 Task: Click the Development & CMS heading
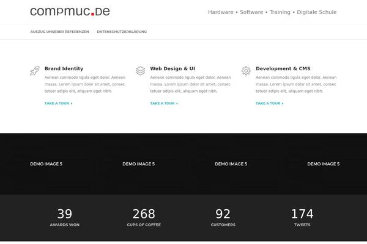click(x=283, y=68)
